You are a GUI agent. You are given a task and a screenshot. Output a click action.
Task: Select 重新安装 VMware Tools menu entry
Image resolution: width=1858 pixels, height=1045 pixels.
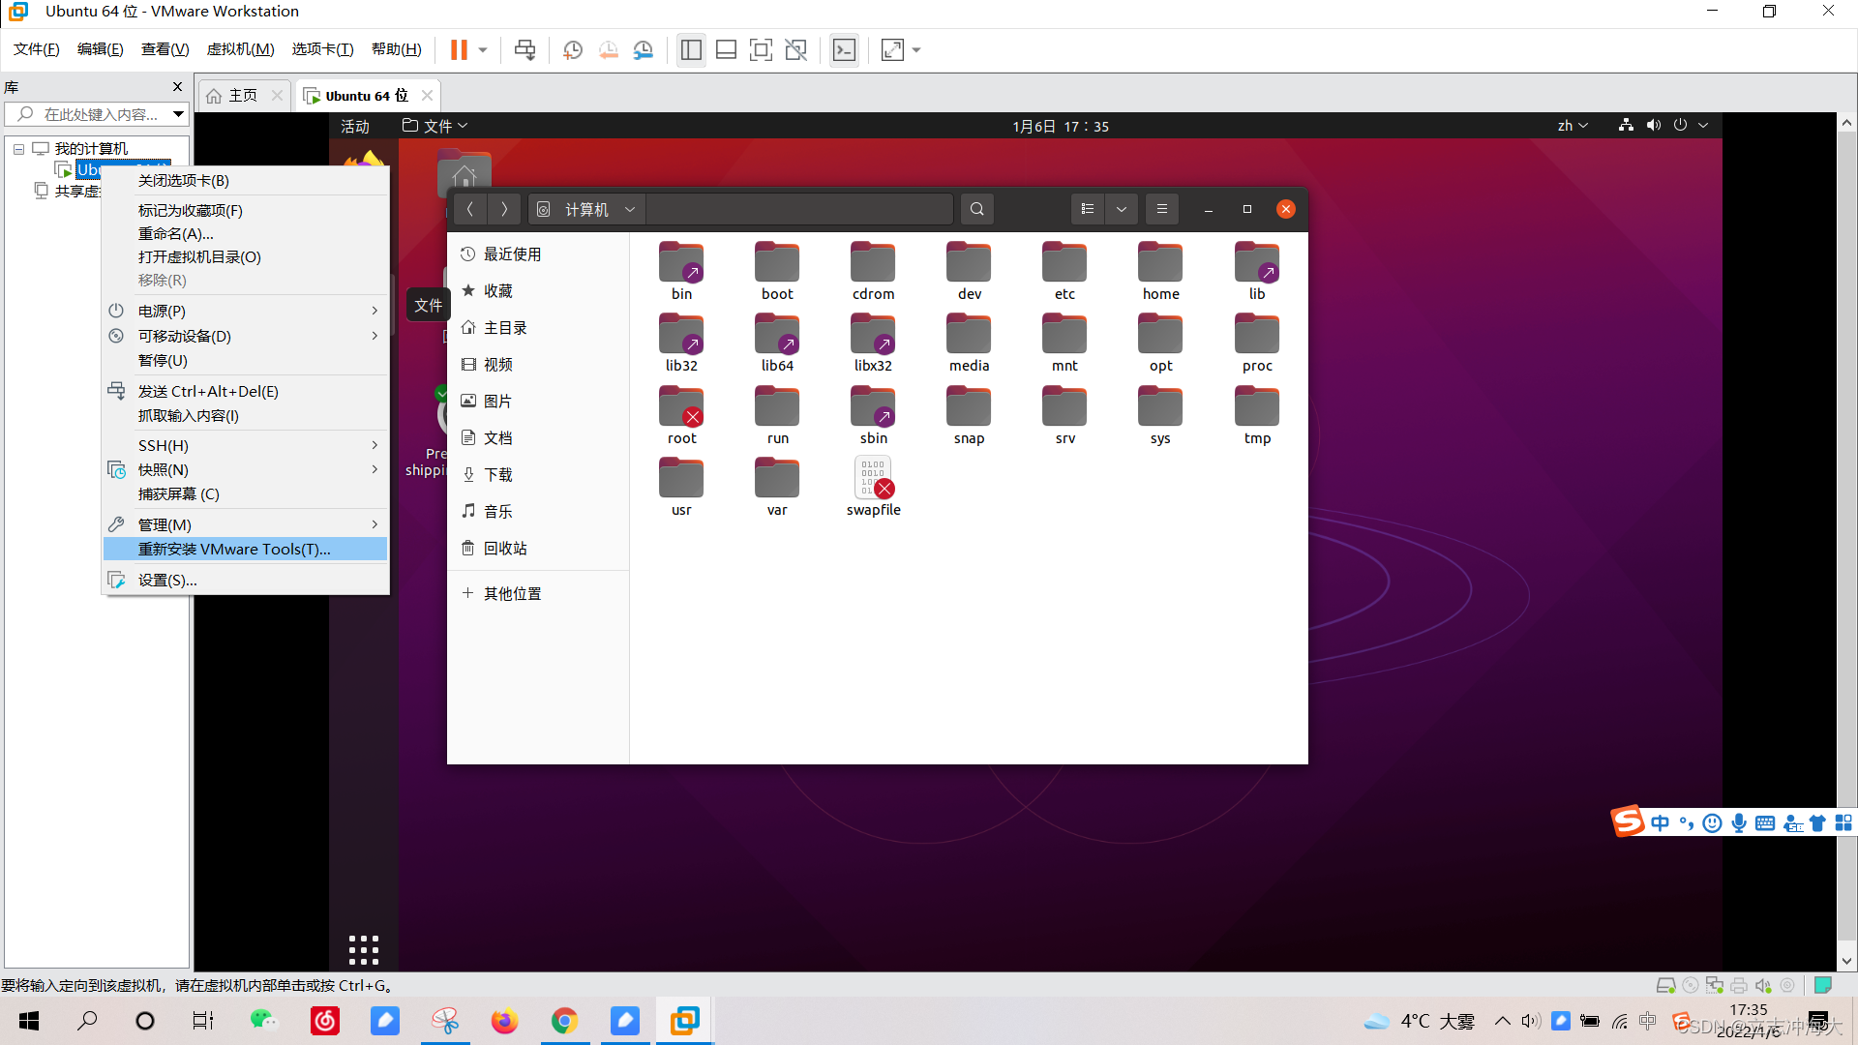point(234,549)
